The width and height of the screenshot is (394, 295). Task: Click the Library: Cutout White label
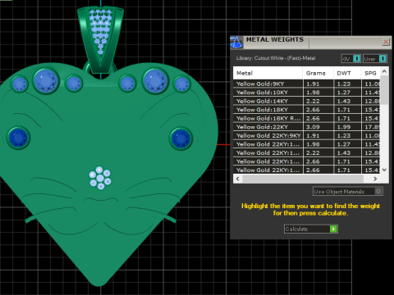[x=276, y=58]
